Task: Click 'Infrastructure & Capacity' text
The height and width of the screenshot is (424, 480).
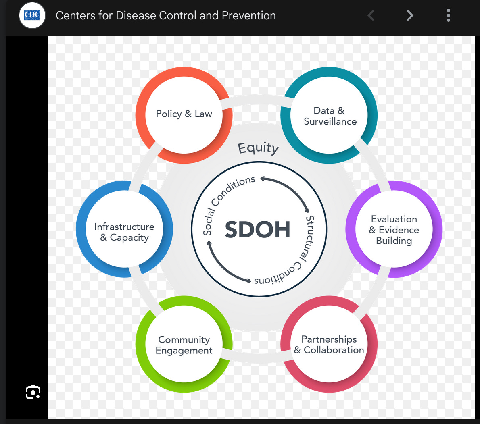Action: coord(124,232)
